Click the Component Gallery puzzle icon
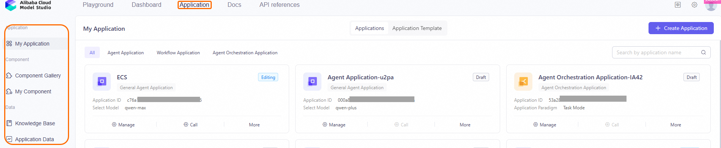The image size is (721, 148). pyautogui.click(x=9, y=76)
